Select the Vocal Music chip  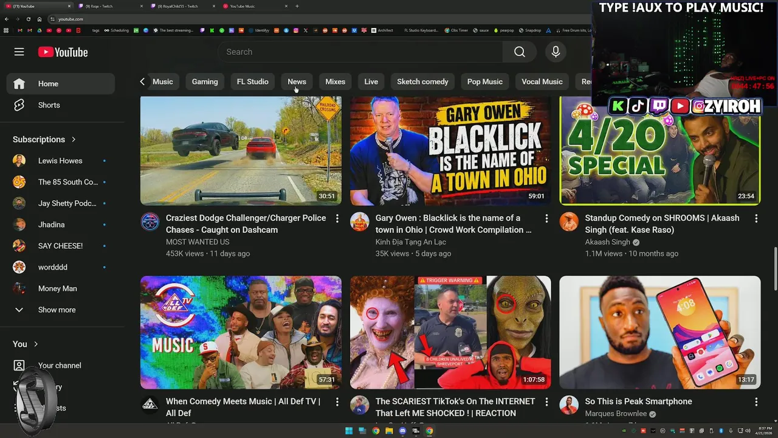pyautogui.click(x=542, y=82)
